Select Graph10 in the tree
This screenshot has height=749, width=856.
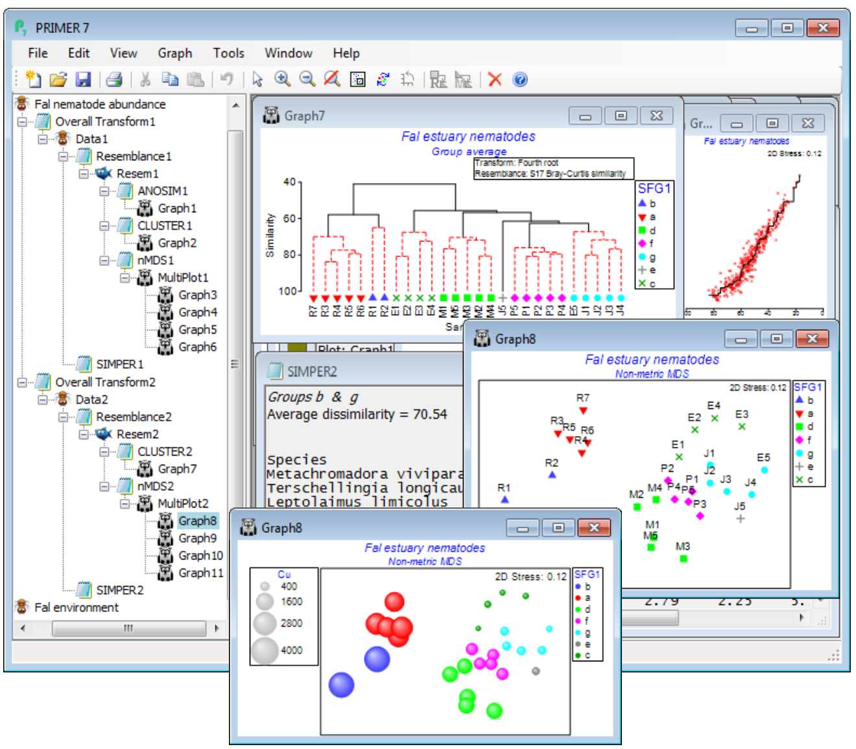coord(200,556)
